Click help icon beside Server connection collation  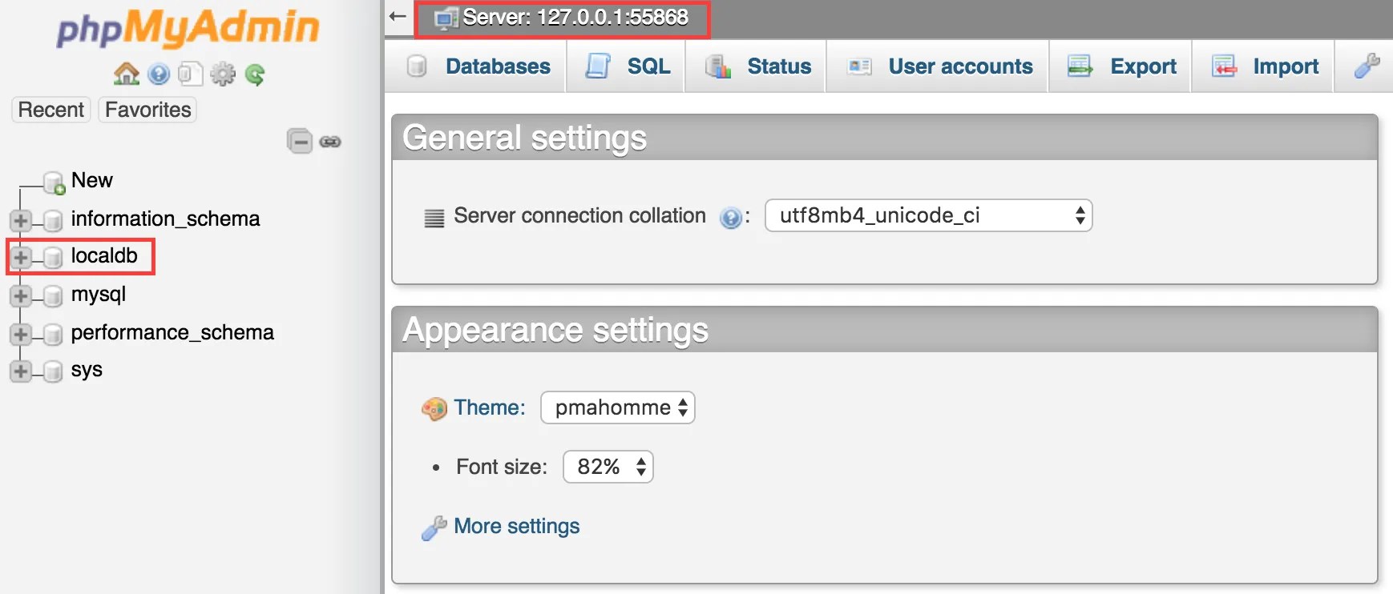pyautogui.click(x=730, y=217)
